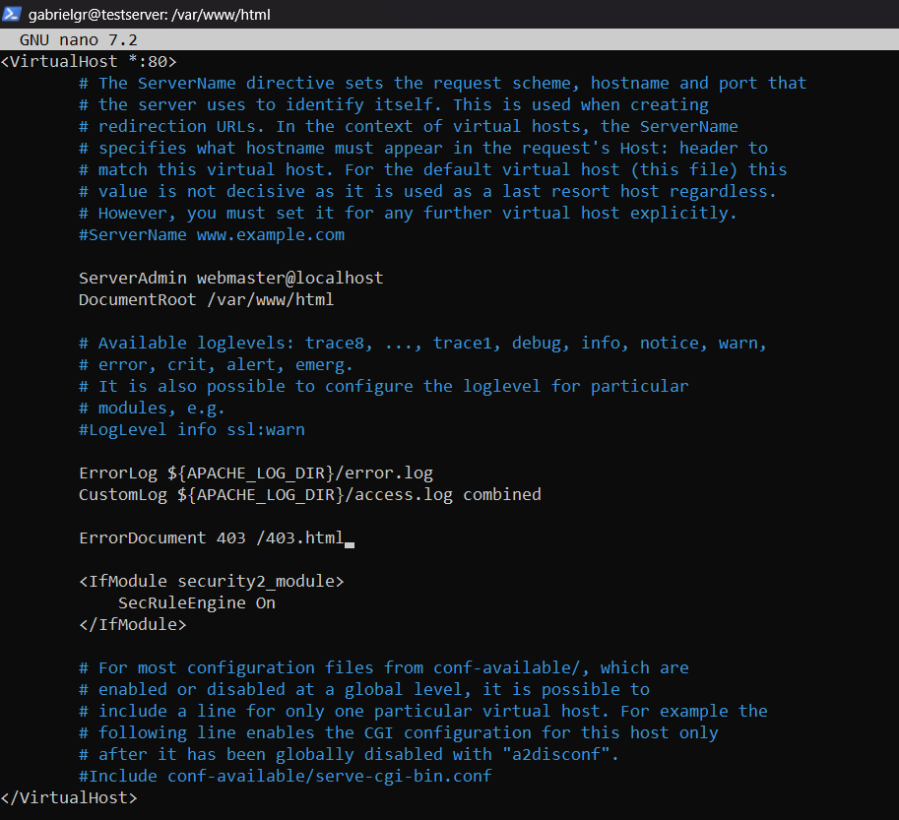Click the 'error, crit, alert, emerg.' comment line
Screen dimensions: 899x820
(216, 364)
